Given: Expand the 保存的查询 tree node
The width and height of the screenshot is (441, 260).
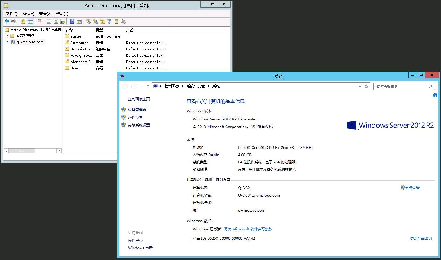Looking at the screenshot, I should click(7, 36).
